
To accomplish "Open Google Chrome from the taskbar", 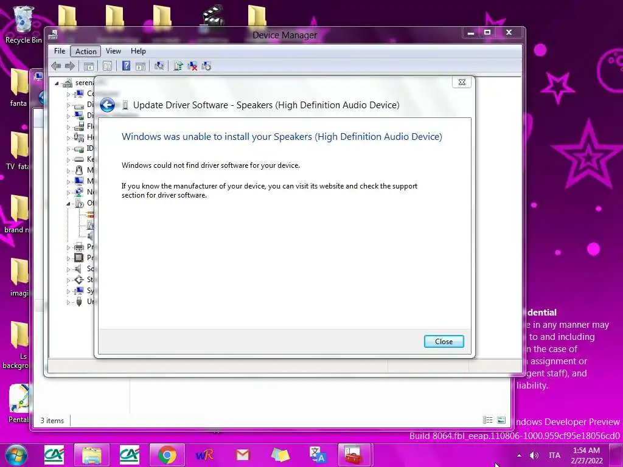I will [x=167, y=455].
